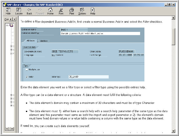Go Back using the toolbar arrow
Screen dimensions: 179x136
point(29,11)
